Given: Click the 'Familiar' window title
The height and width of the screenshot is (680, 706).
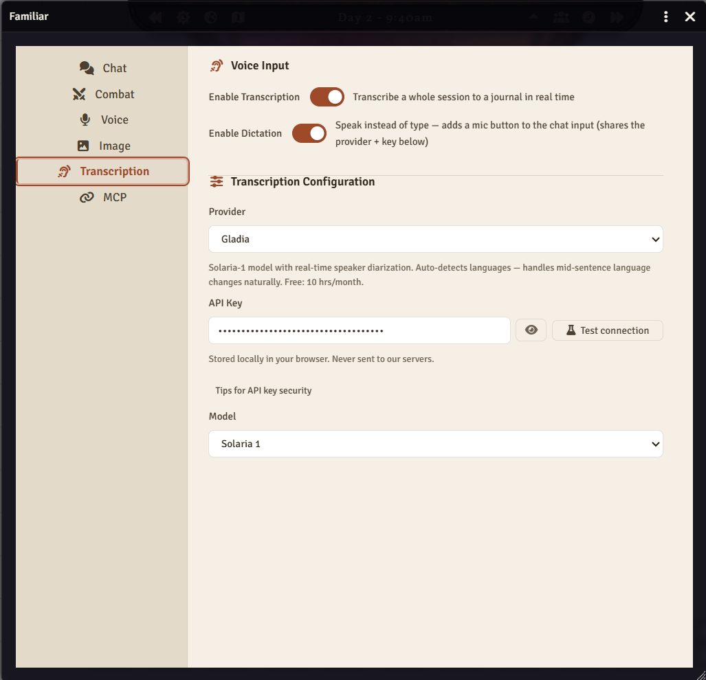Looking at the screenshot, I should coord(29,16).
